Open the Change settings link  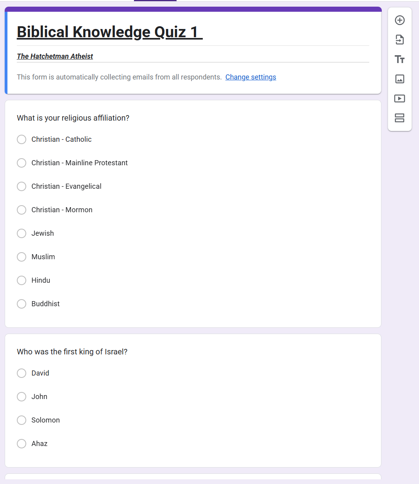tap(251, 77)
